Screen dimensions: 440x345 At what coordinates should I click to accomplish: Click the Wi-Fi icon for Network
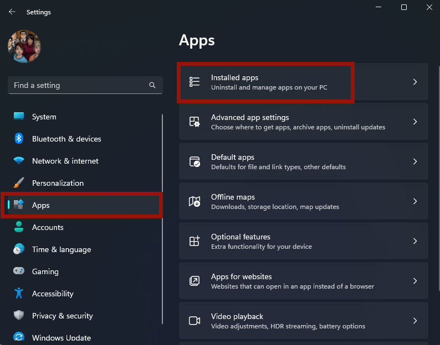[x=19, y=161]
